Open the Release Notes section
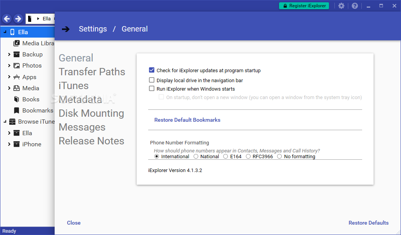This screenshot has width=401, height=235. tap(91, 141)
